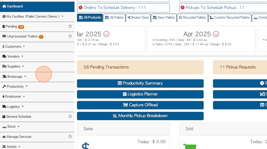Favorite the Manage Services entry
The width and height of the screenshot is (267, 149).
[x=70, y=137]
